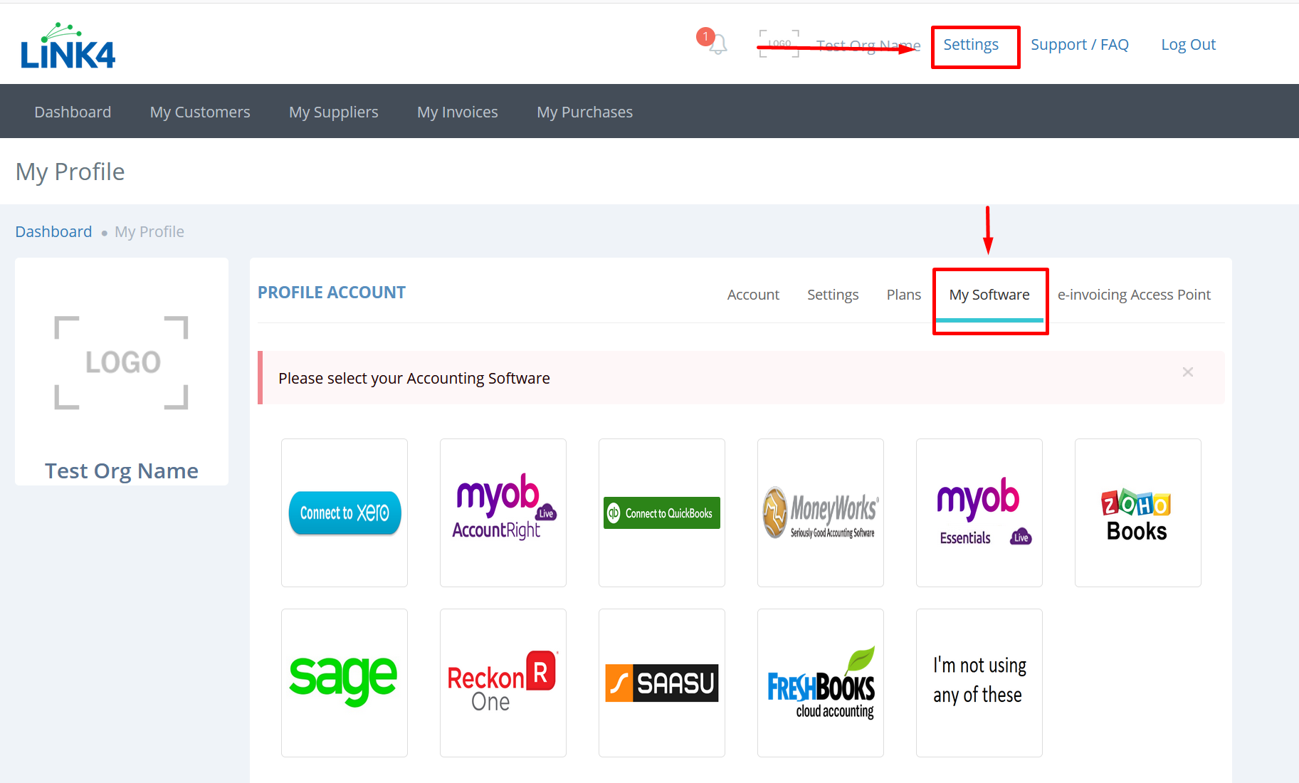Choose MYOB AccountRight software

503,513
